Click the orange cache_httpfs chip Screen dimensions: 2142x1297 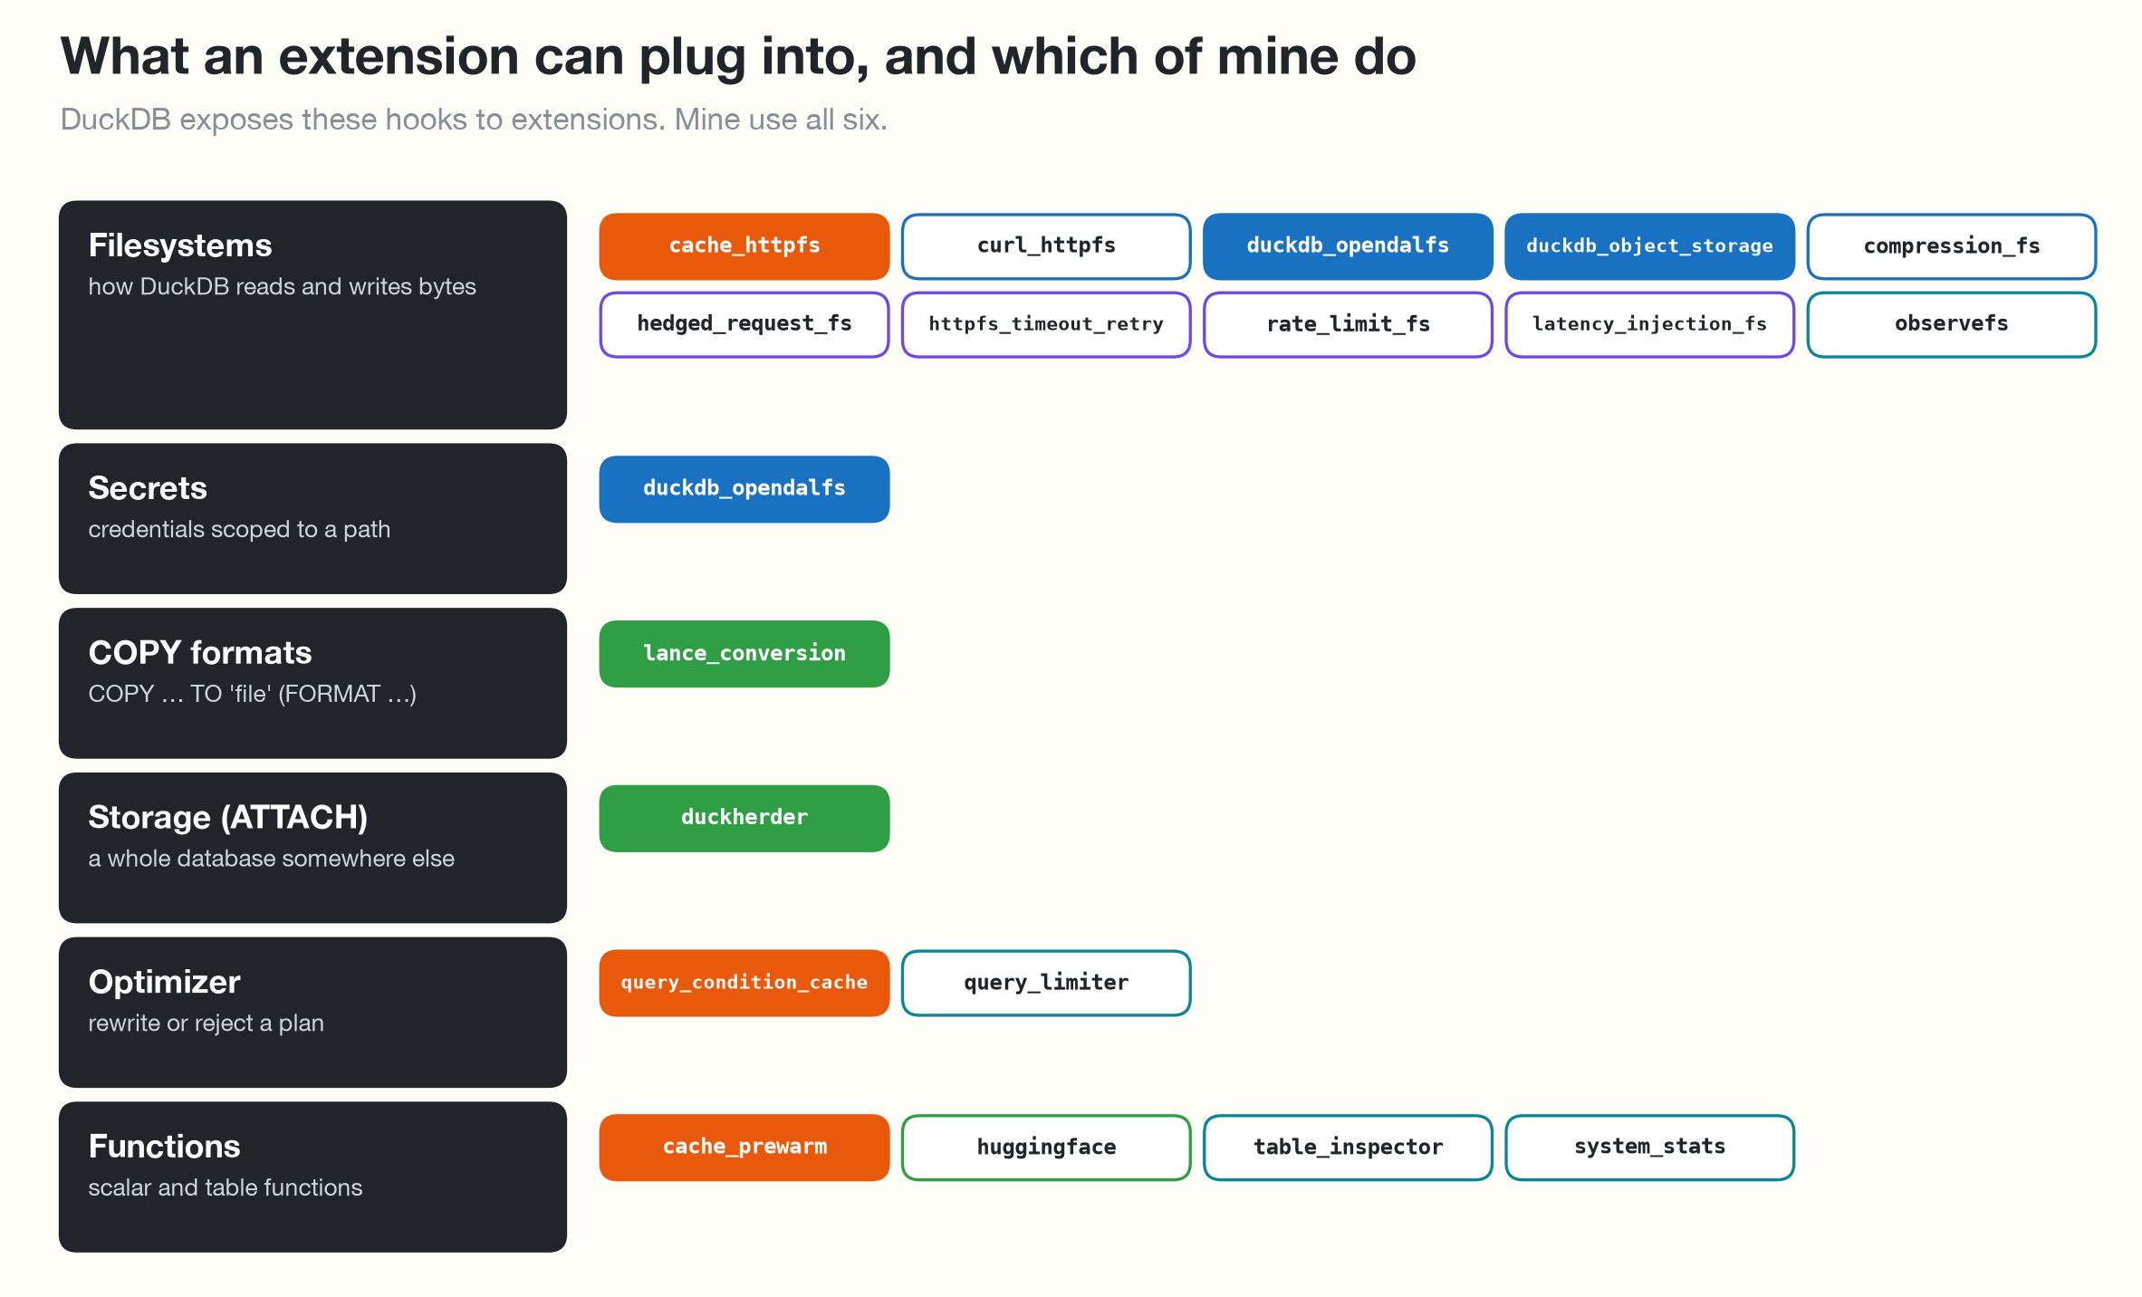(744, 246)
